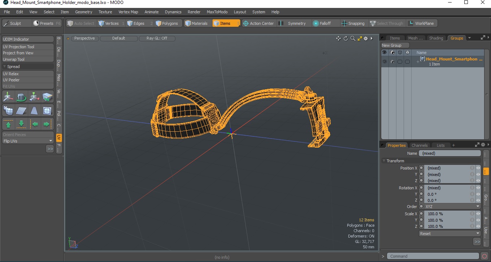The image size is (491, 262).
Task: Click the eye column header in Groups list
Action: [384, 53]
